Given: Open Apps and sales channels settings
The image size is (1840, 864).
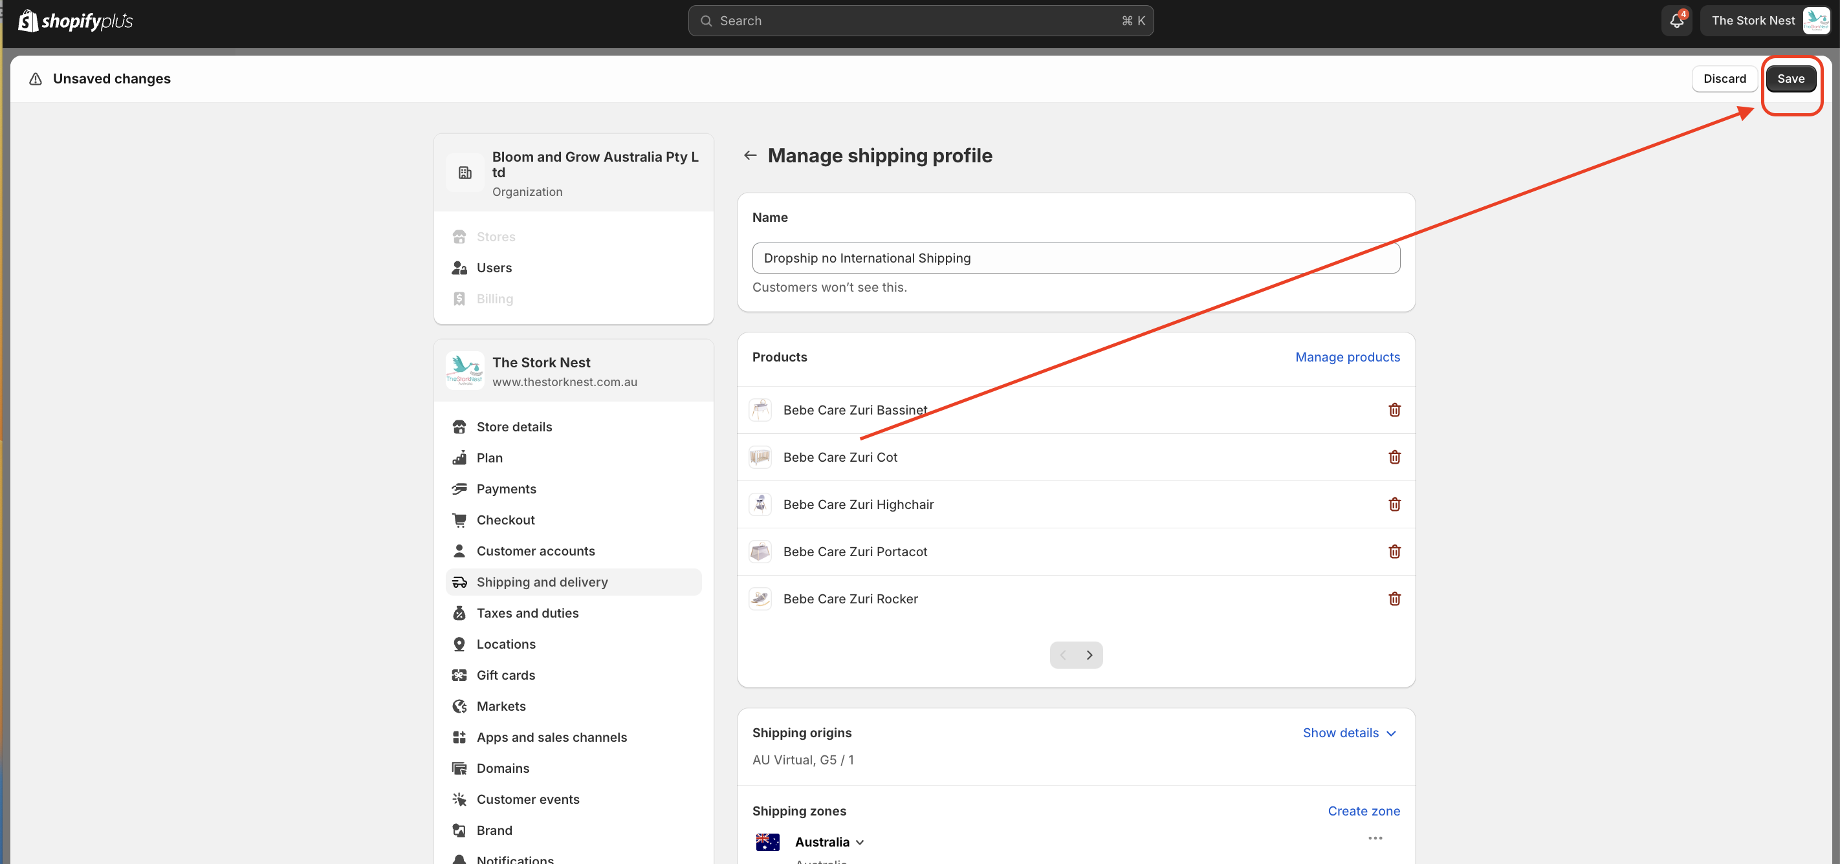Looking at the screenshot, I should click(x=573, y=738).
